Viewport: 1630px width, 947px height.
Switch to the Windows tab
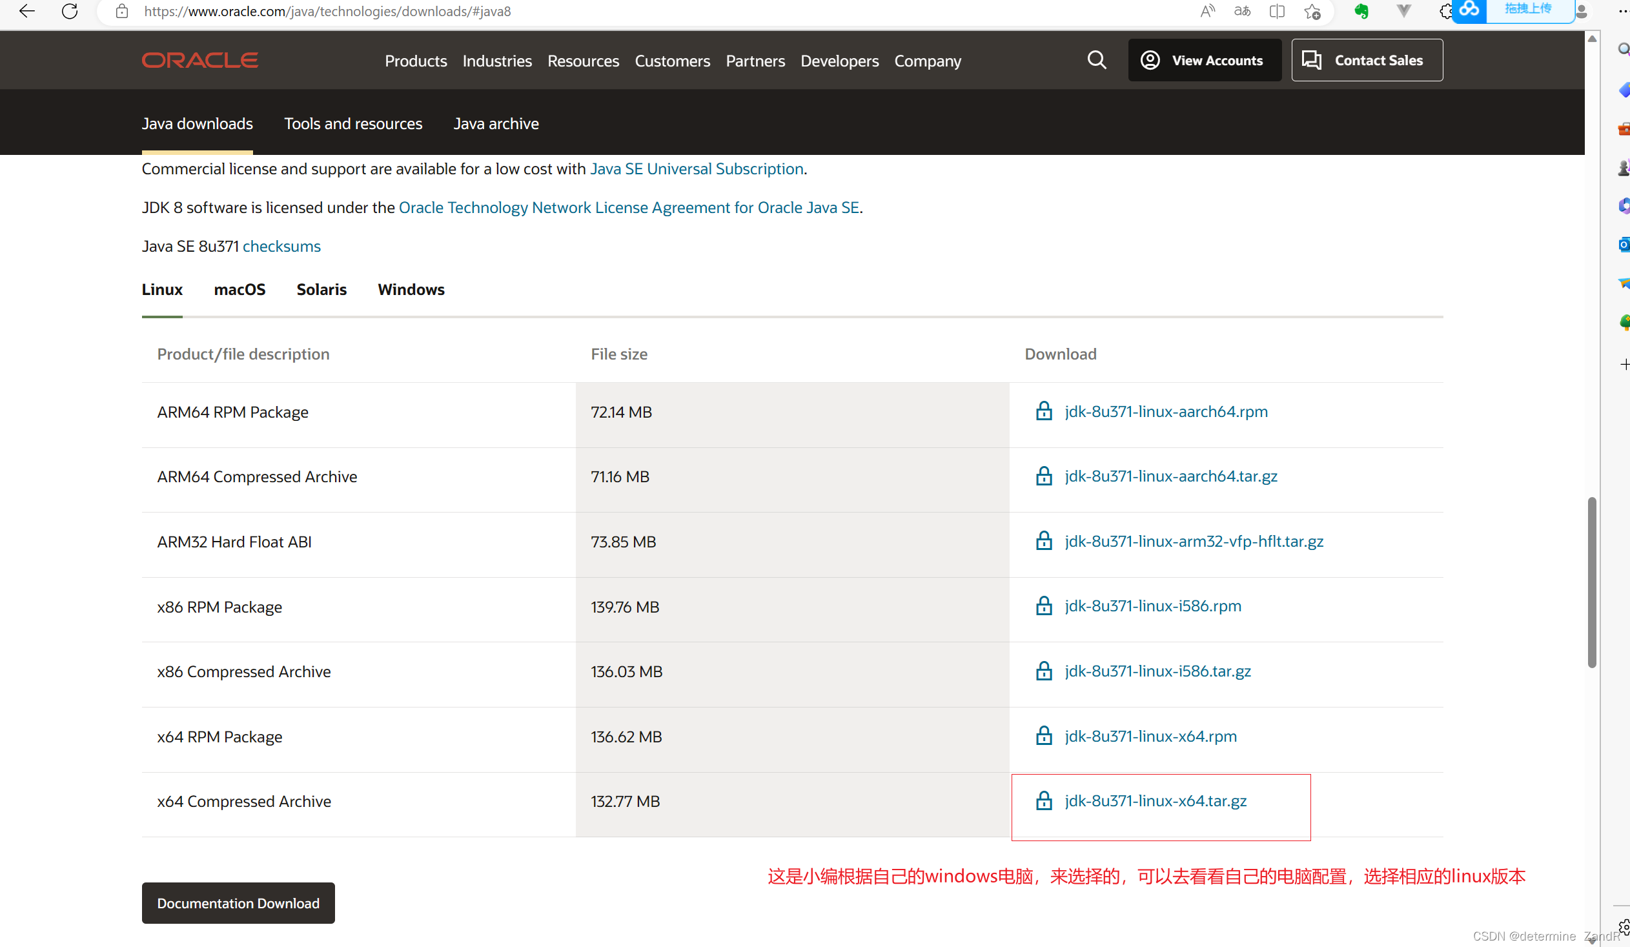pyautogui.click(x=411, y=289)
